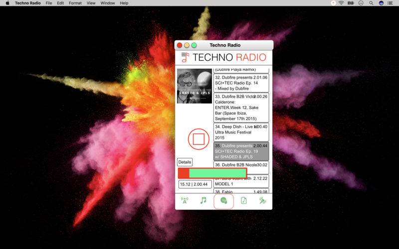Minimize the Techno Radio window

(x=187, y=45)
